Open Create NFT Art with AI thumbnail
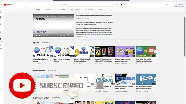 105,52
